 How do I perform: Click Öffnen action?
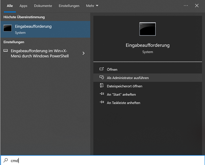[x=148, y=70]
